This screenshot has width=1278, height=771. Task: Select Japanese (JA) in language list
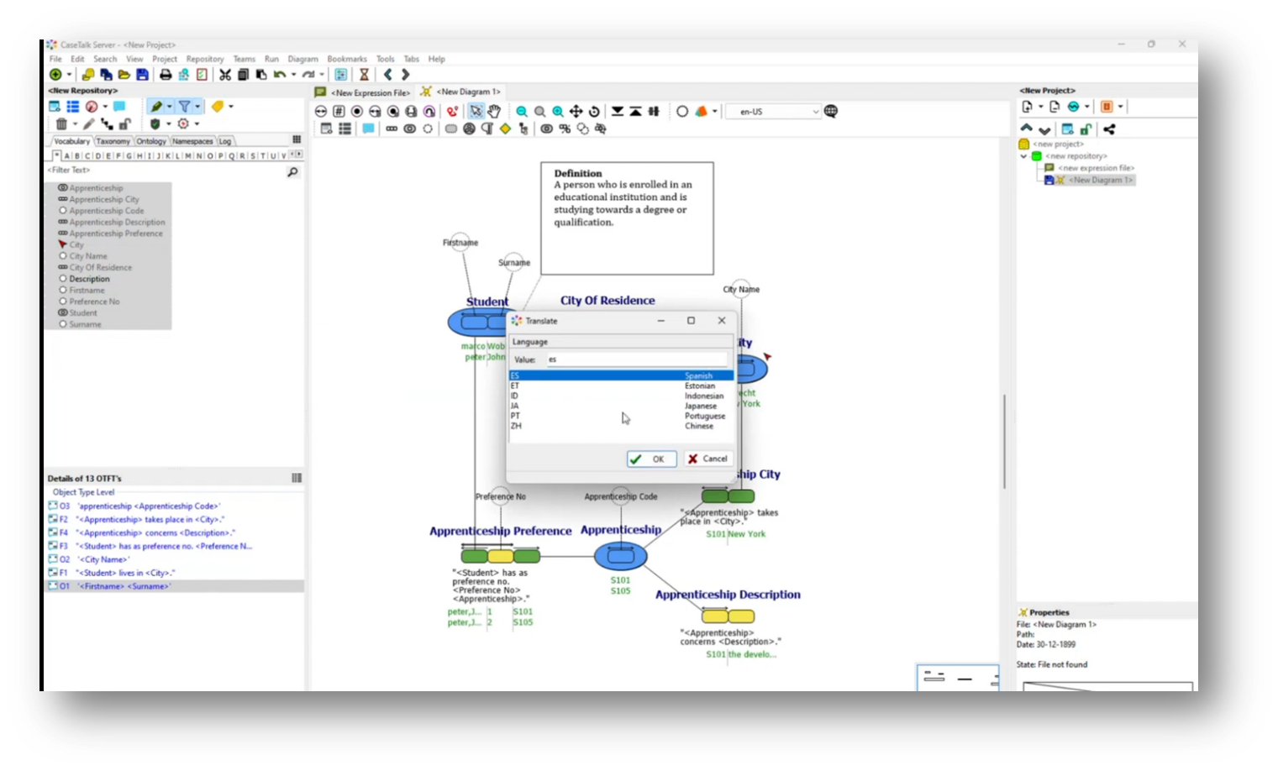[x=621, y=406]
